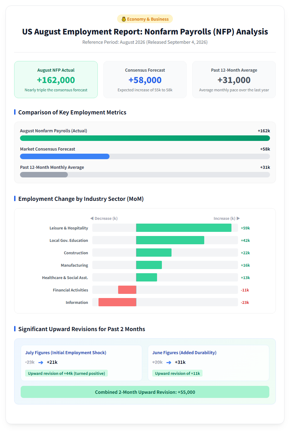Click the "June Figures (Added Durability)" title
The height and width of the screenshot is (431, 290).
(x=184, y=353)
